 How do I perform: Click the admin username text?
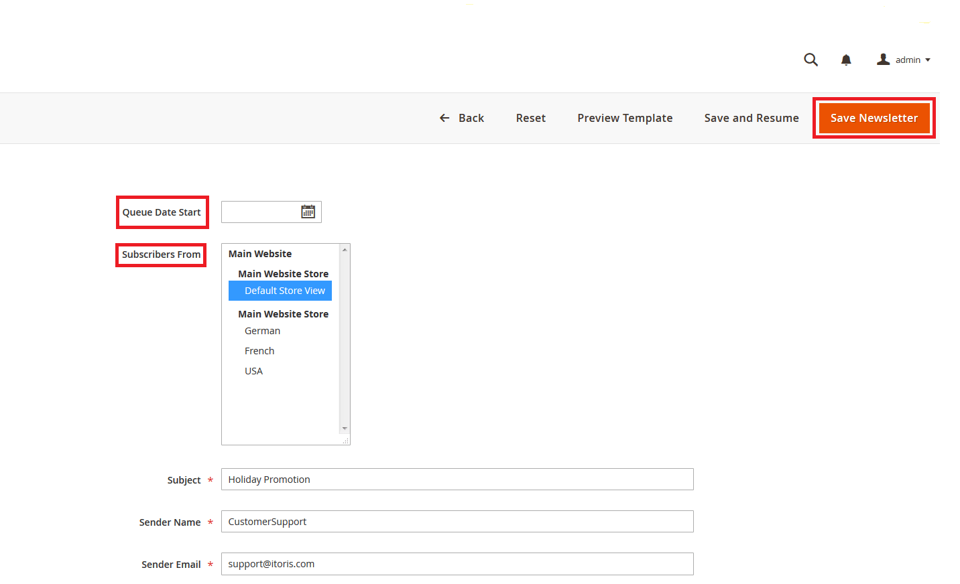[x=908, y=60]
